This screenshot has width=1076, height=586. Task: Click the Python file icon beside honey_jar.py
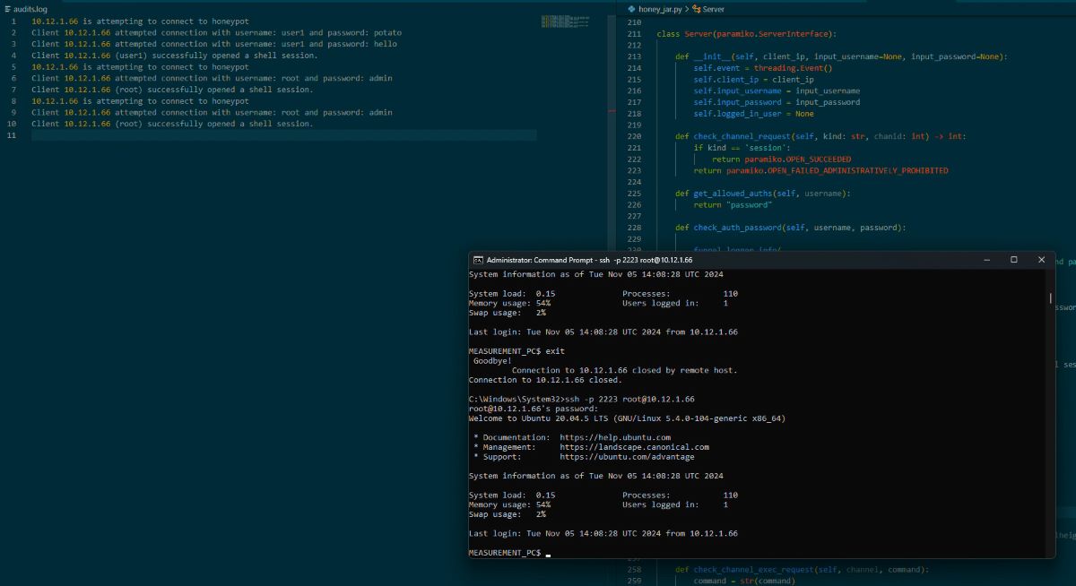coord(630,9)
